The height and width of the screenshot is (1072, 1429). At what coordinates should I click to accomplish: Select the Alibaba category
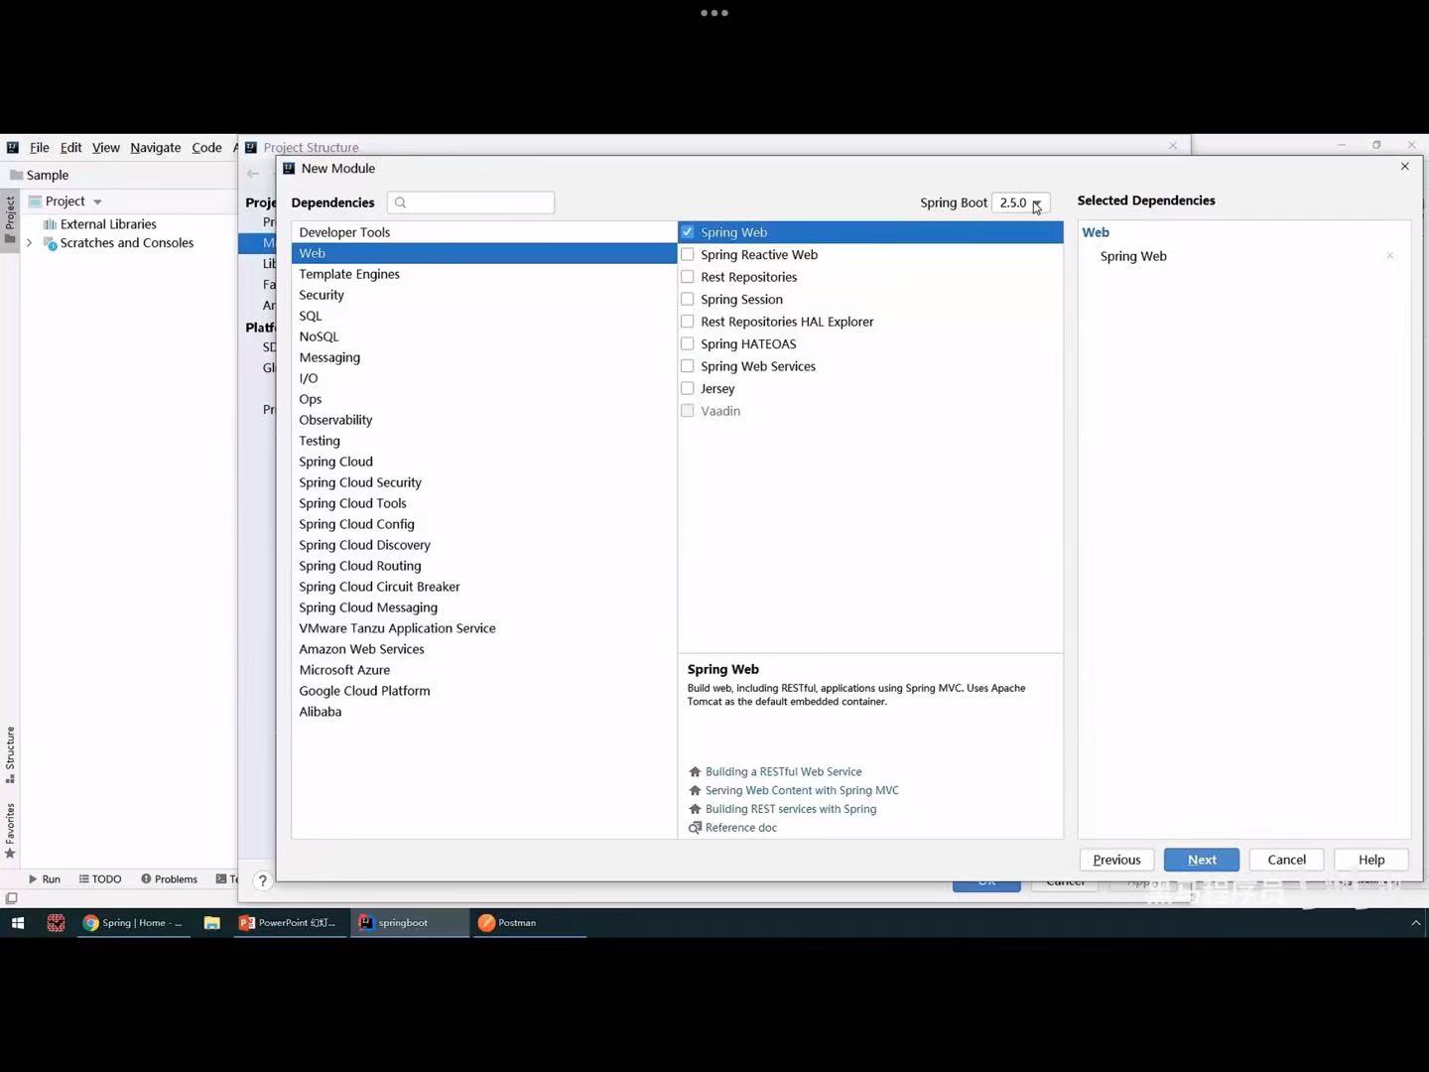(x=483, y=712)
